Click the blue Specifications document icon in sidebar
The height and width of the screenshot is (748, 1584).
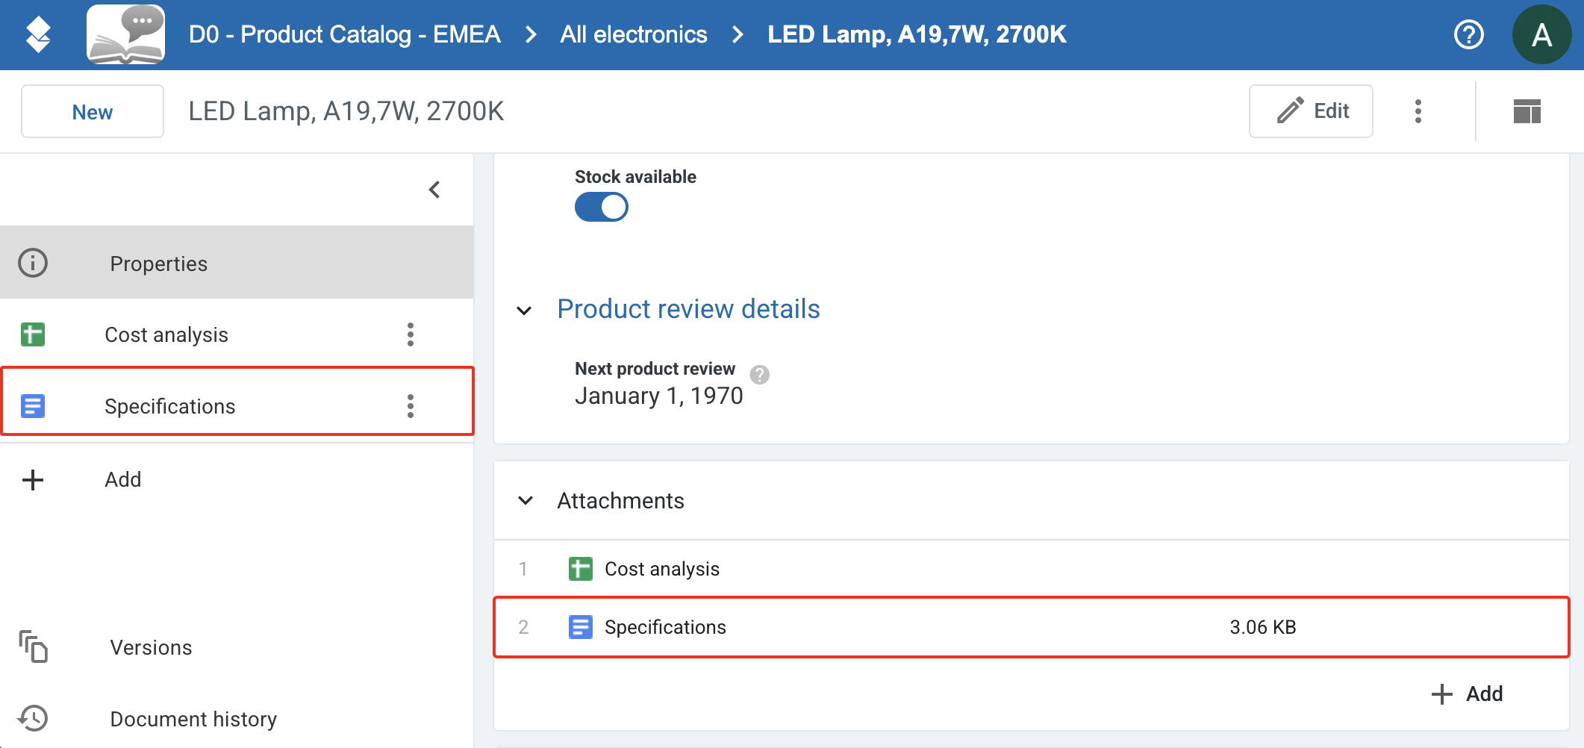pyautogui.click(x=33, y=406)
